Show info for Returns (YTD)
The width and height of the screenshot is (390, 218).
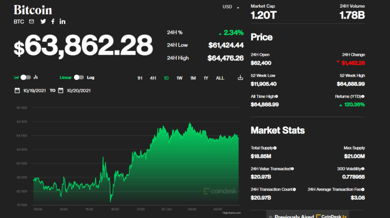pyautogui.click(x=362, y=96)
